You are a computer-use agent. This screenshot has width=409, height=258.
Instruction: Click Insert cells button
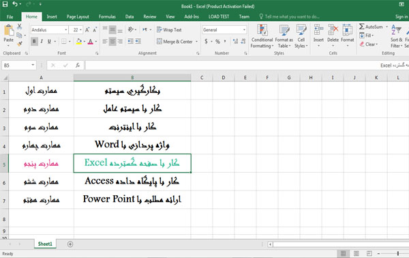(318, 36)
